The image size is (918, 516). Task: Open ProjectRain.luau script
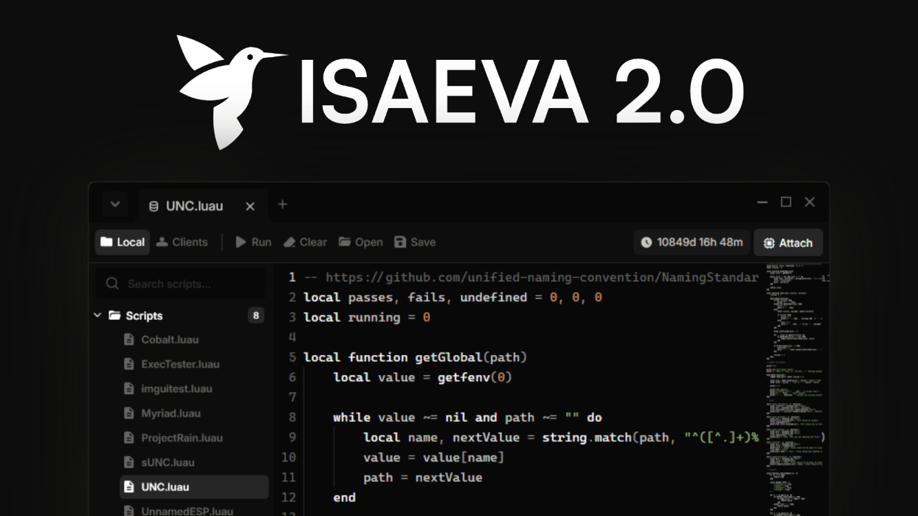(x=182, y=438)
